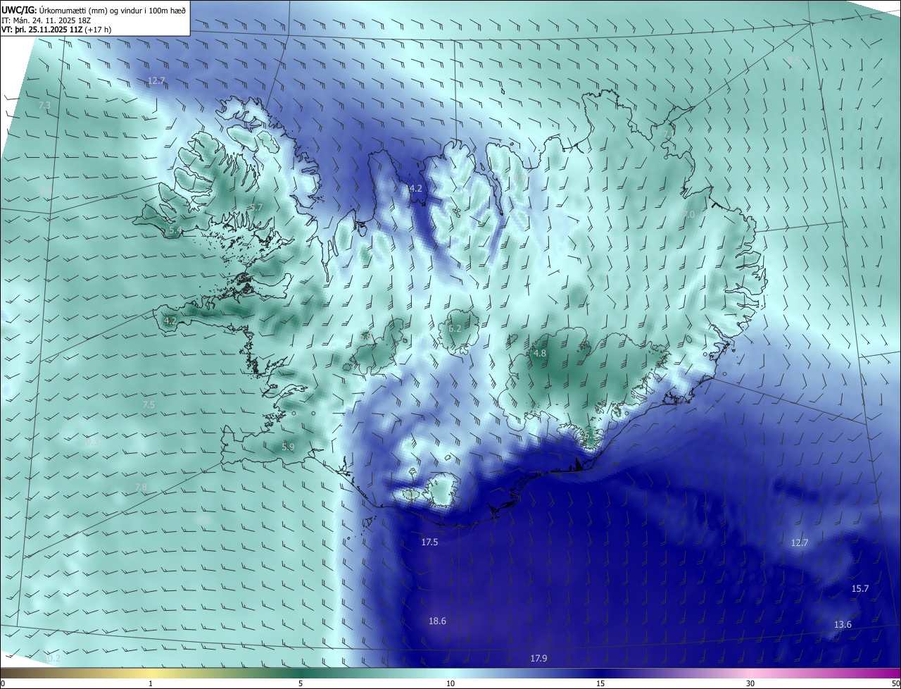Click the legend tick label 5

(301, 683)
